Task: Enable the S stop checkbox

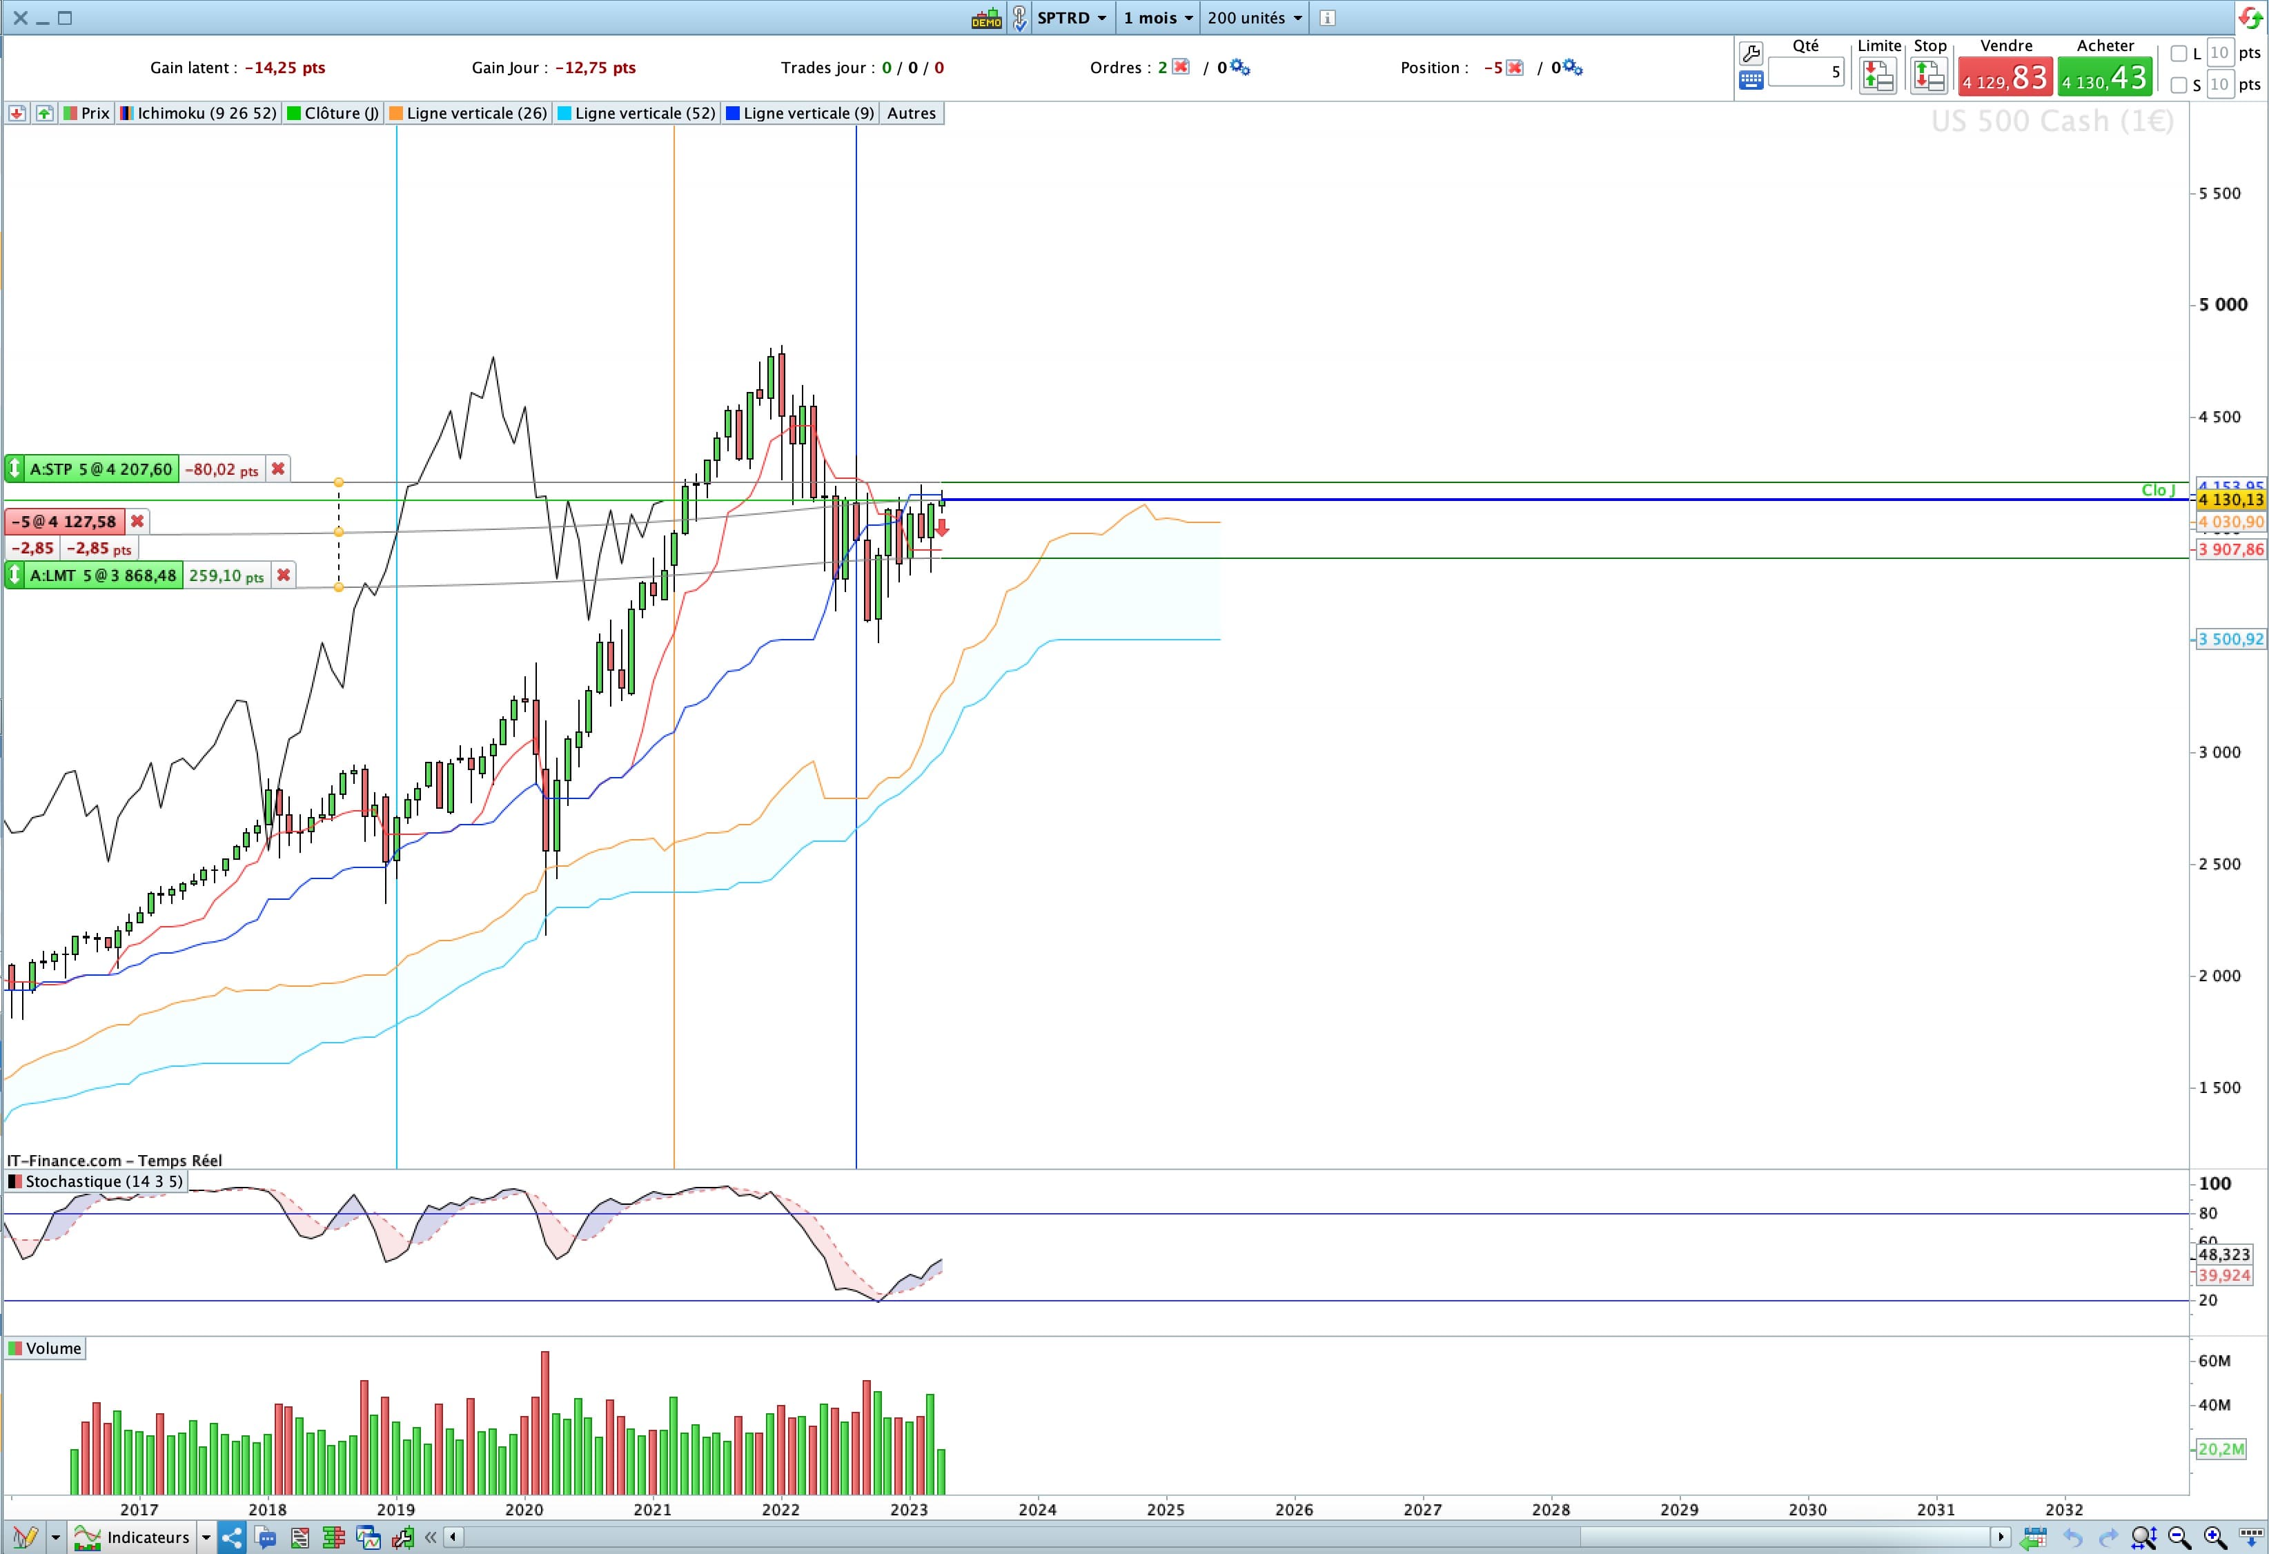Action: pyautogui.click(x=2178, y=85)
